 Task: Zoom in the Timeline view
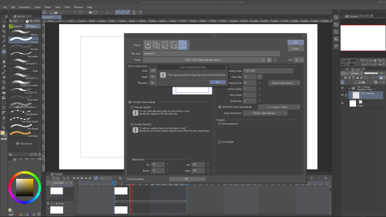pos(68,178)
